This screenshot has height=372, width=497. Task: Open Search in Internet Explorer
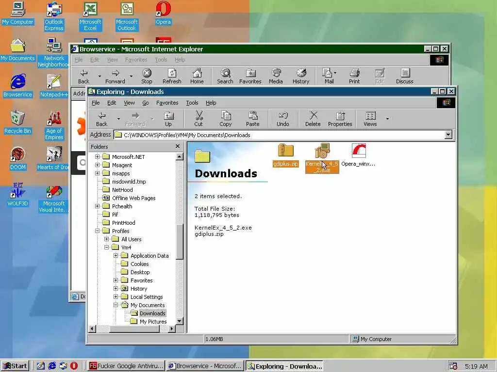[x=225, y=76]
